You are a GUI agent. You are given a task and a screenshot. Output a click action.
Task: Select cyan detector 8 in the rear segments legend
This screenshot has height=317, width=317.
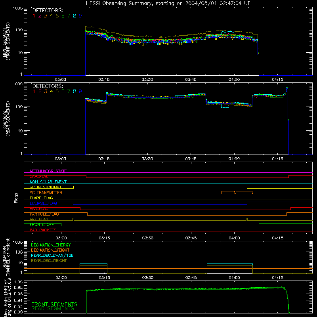coord(74,92)
